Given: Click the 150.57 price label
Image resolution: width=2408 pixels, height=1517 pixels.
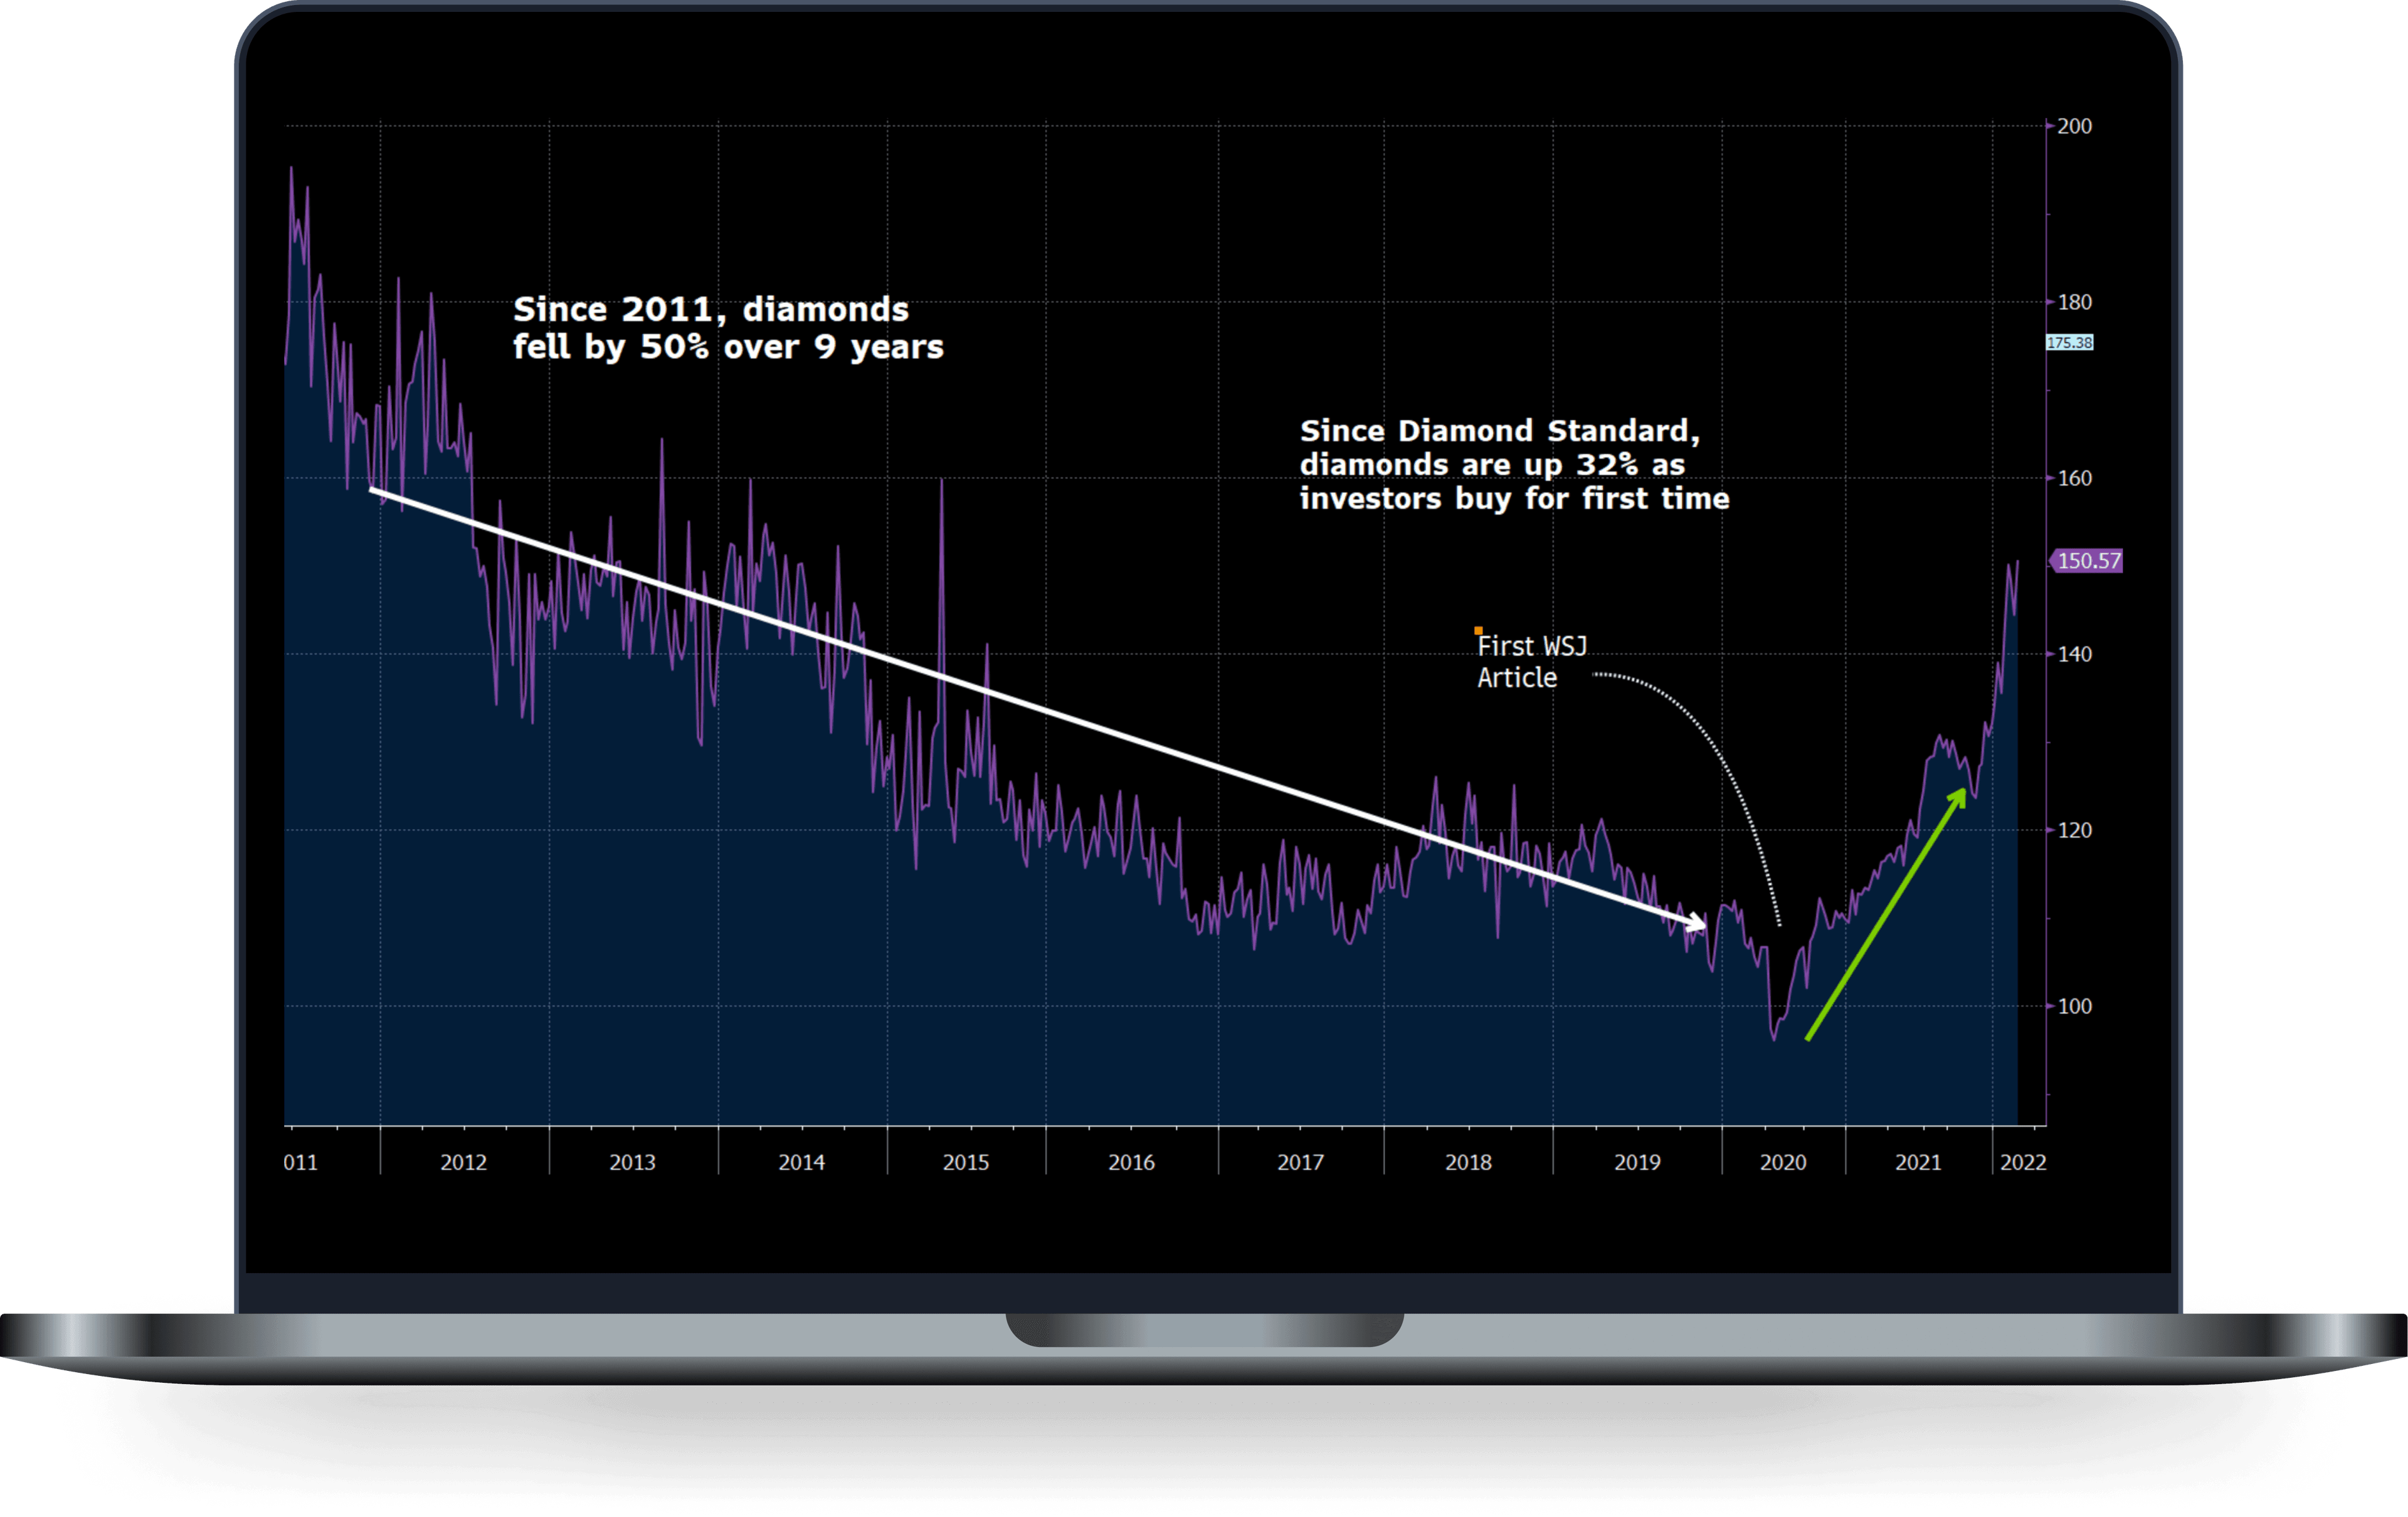Looking at the screenshot, I should [2088, 561].
